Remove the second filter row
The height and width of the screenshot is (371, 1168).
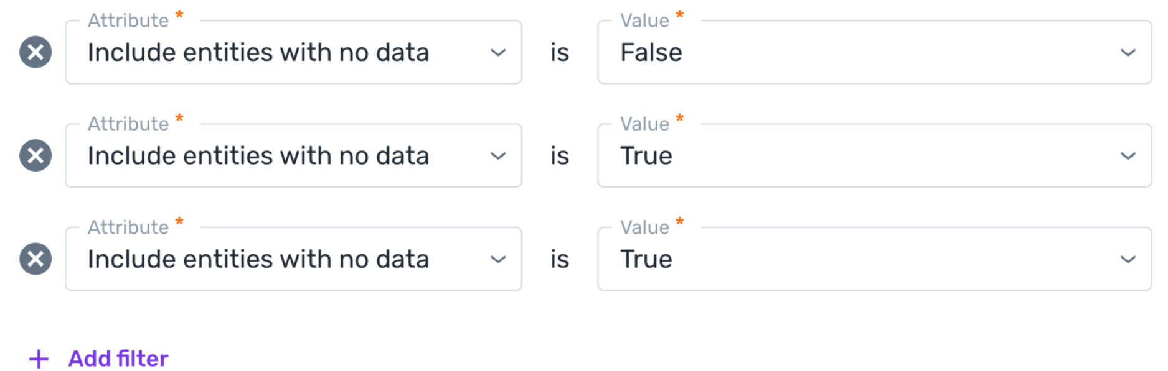click(x=35, y=155)
